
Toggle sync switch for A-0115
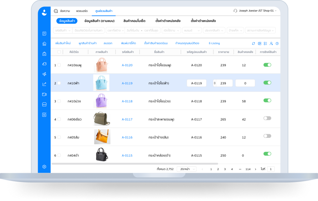coord(267,154)
